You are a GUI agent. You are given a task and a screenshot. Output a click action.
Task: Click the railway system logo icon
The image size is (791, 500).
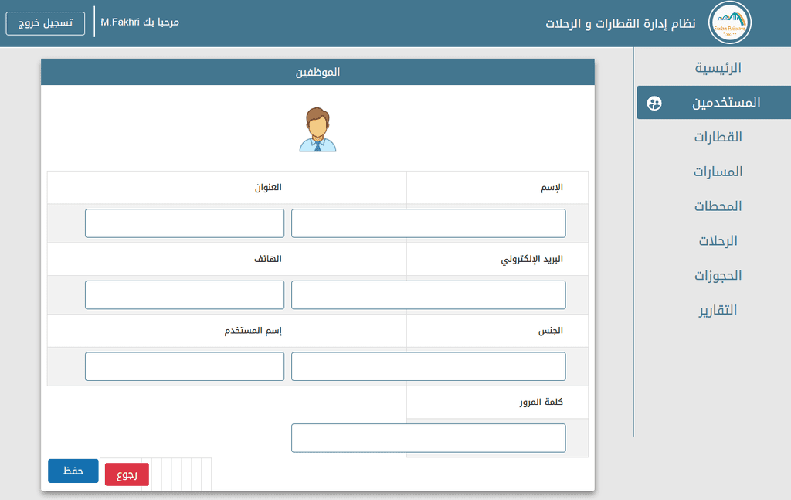(729, 22)
